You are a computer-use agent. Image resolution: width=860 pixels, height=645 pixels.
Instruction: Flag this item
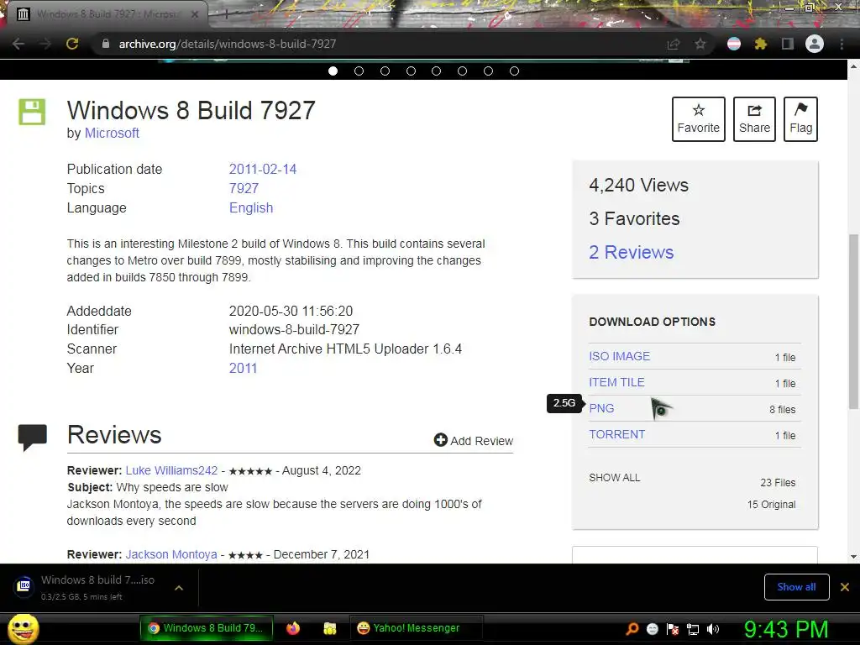(800, 119)
